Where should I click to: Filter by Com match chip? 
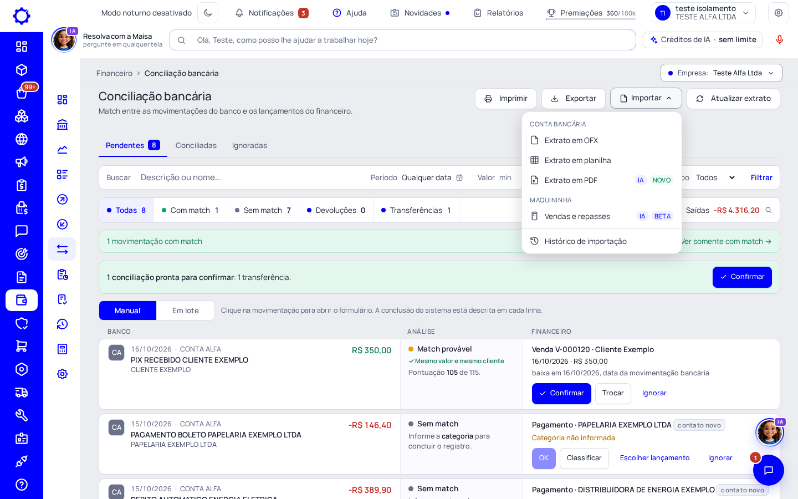(x=190, y=210)
